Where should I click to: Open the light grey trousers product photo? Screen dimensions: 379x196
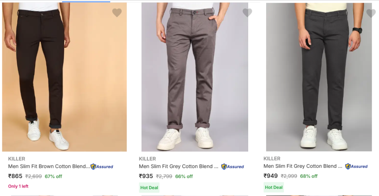(195, 76)
